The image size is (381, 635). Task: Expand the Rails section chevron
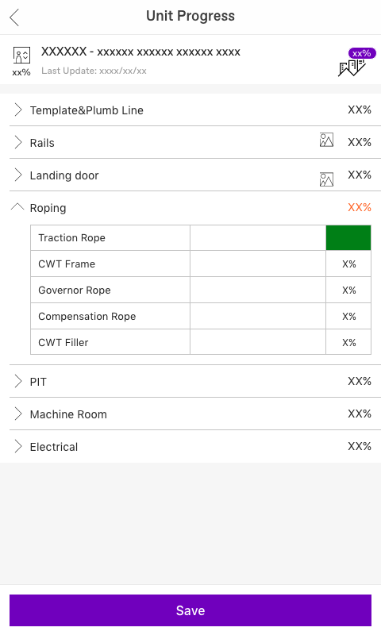(18, 142)
